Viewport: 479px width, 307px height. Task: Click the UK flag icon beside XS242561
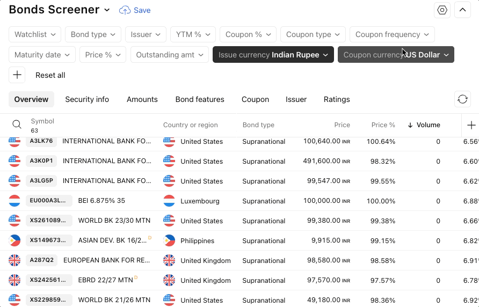14,280
